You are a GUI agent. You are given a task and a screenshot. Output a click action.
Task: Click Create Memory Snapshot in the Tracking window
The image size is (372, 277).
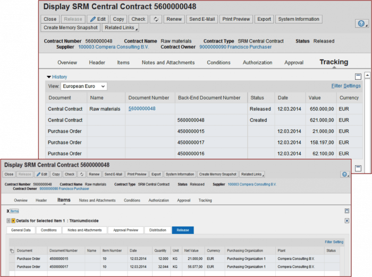[x=71, y=28]
